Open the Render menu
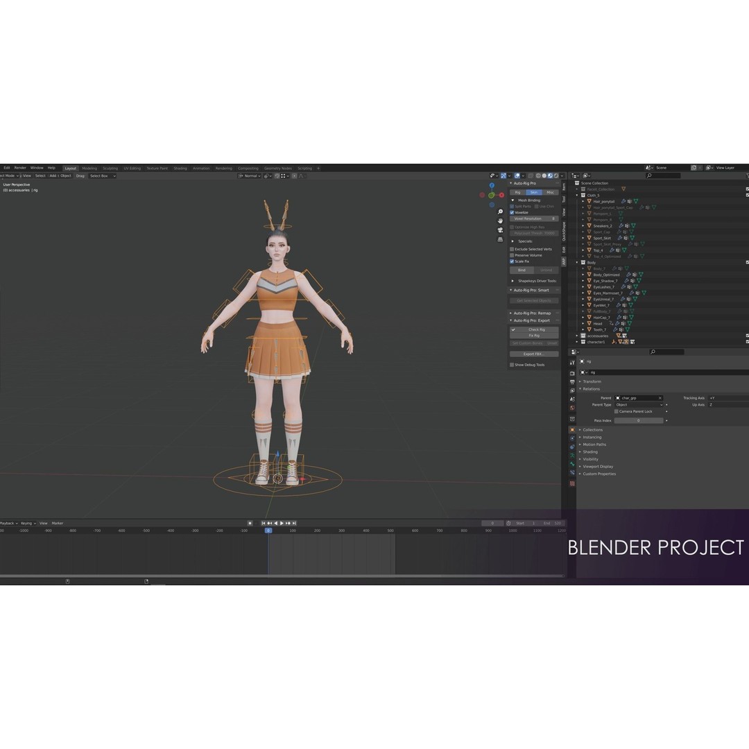This screenshot has height=749, width=749. coord(20,168)
